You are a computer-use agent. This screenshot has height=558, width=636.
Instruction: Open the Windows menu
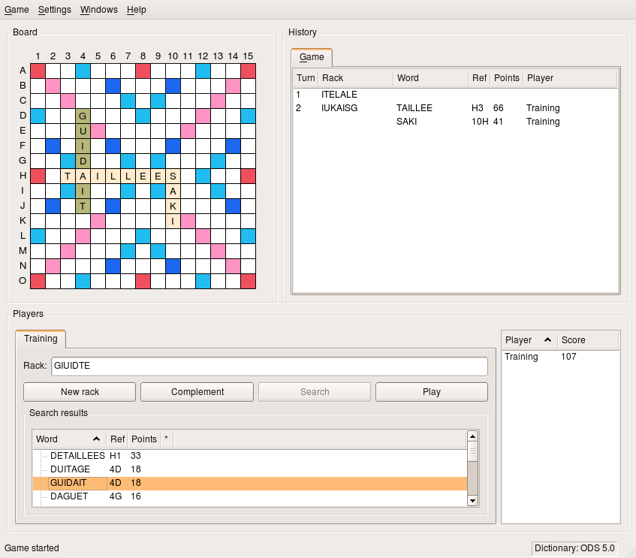click(98, 10)
